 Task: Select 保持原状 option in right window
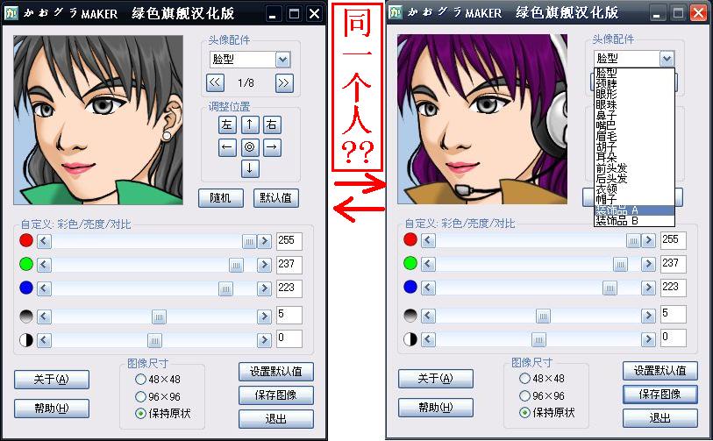[x=547, y=412]
